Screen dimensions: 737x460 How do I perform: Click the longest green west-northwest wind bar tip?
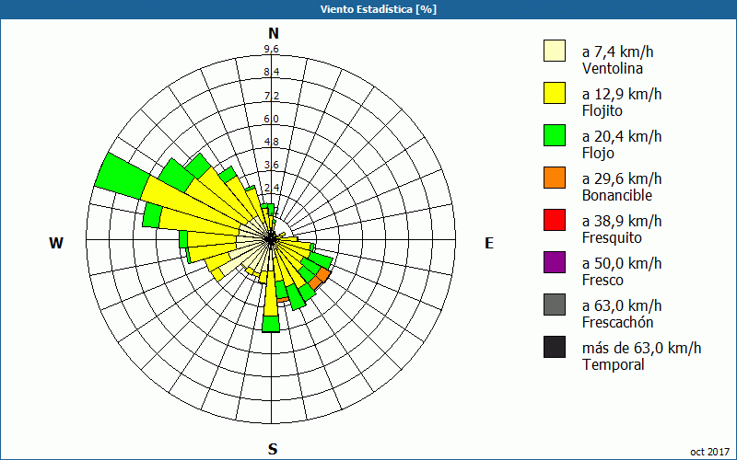[123, 176]
